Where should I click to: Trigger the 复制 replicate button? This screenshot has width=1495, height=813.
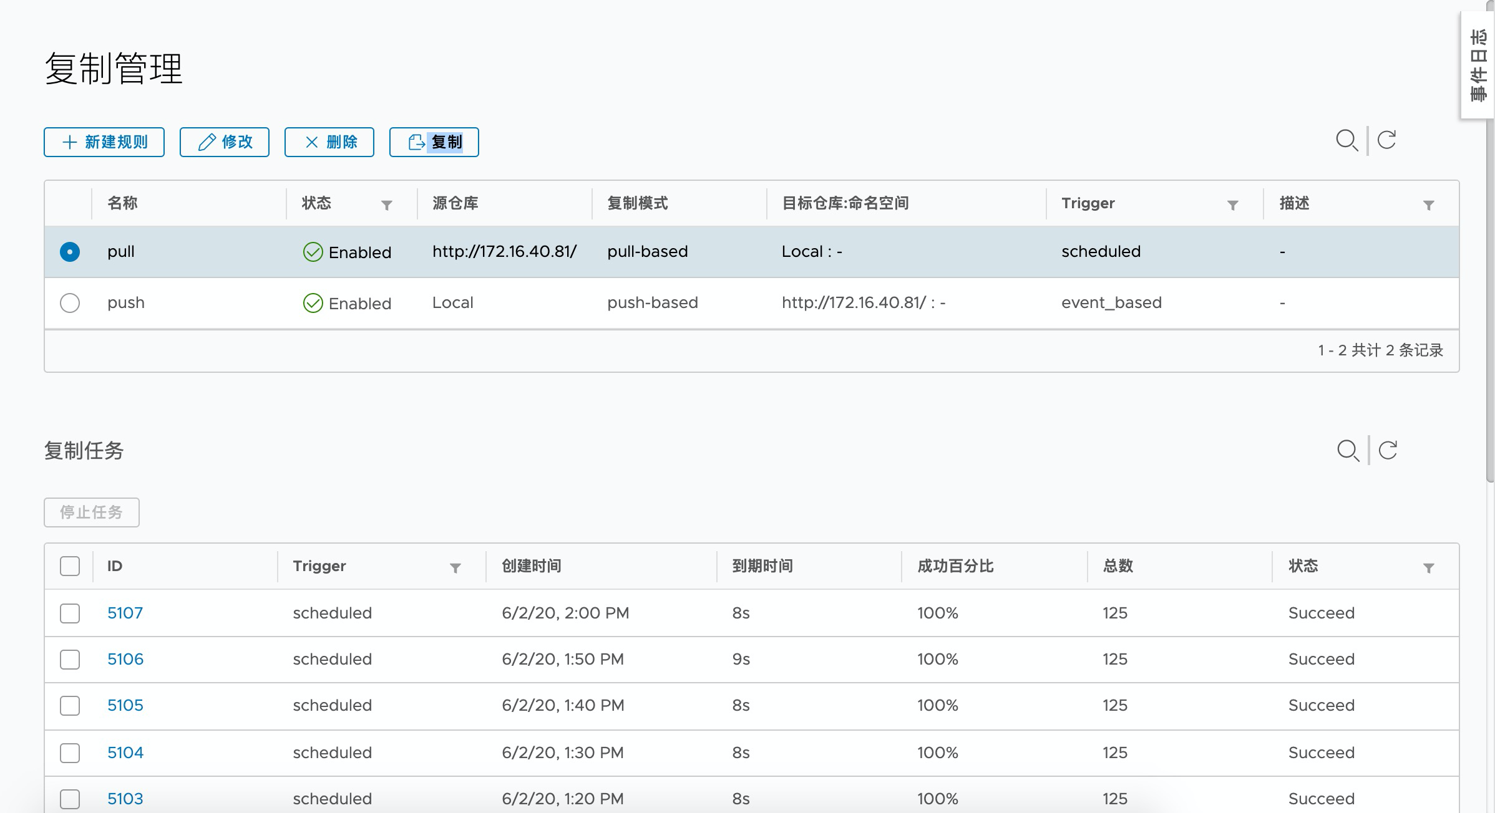434,142
